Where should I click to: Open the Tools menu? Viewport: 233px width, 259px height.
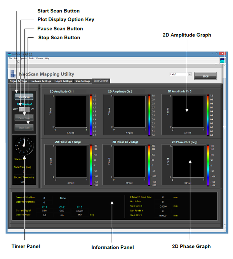[x=31, y=58]
